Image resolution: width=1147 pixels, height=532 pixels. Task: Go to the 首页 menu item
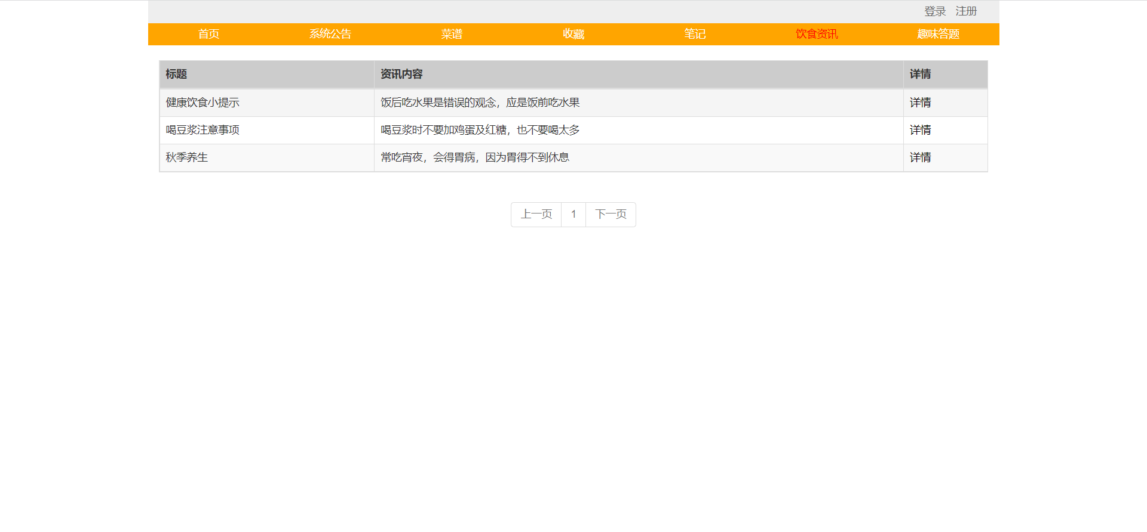pos(208,34)
